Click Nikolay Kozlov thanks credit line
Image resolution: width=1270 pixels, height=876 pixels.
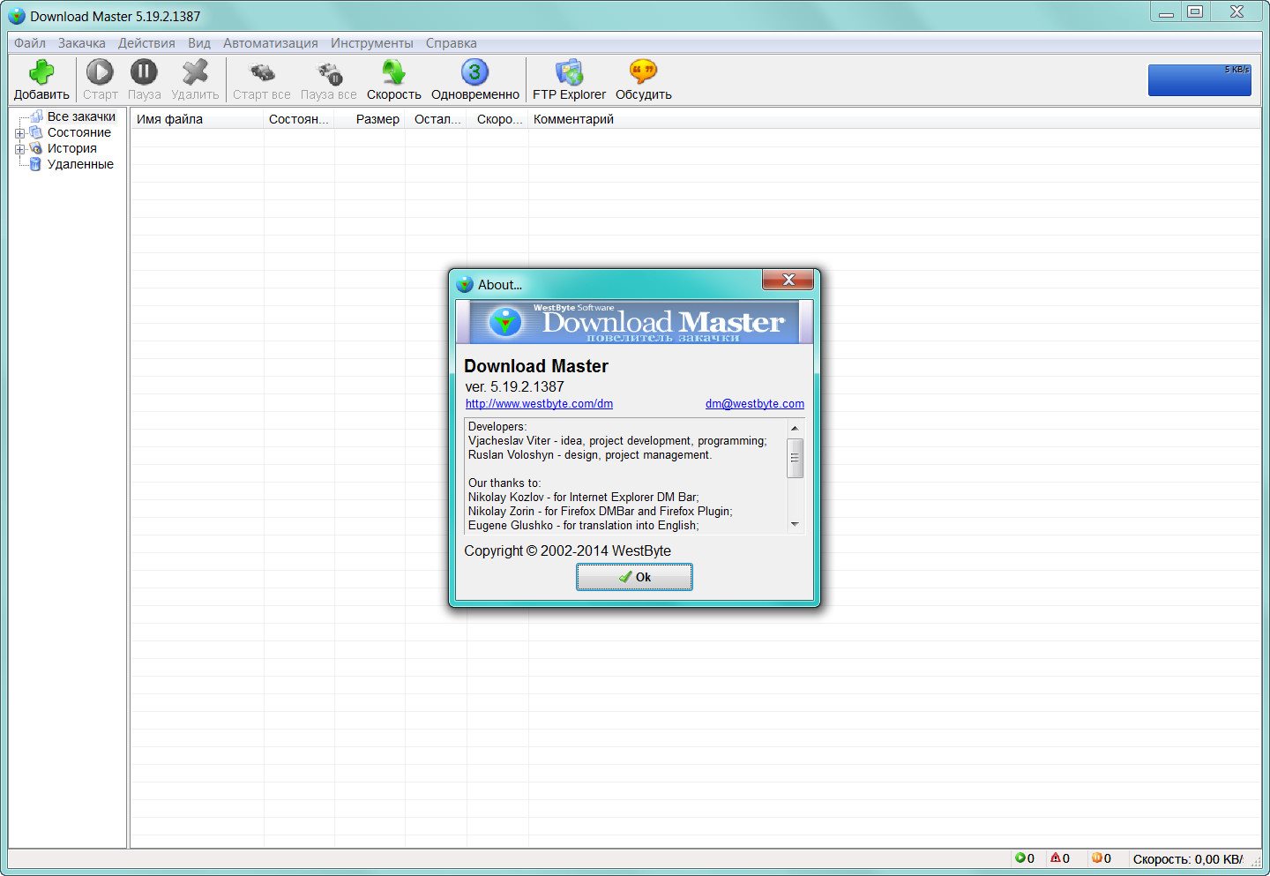[x=583, y=498]
